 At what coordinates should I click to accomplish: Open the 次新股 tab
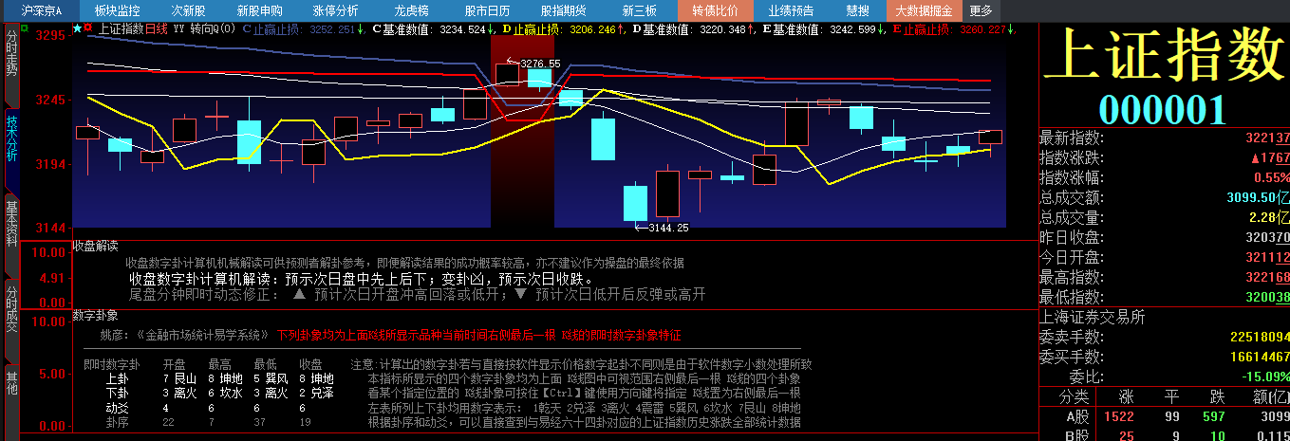[x=188, y=10]
